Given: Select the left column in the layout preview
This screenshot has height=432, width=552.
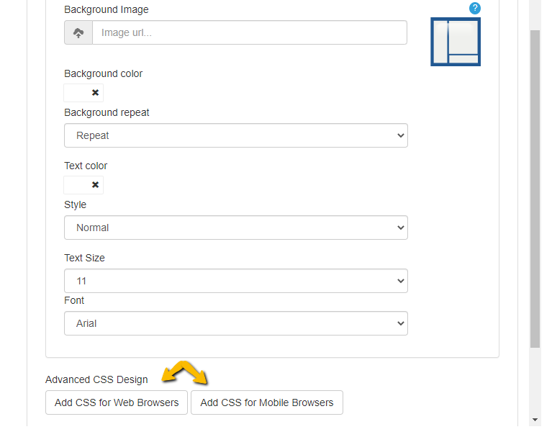Looking at the screenshot, I should pos(440,42).
